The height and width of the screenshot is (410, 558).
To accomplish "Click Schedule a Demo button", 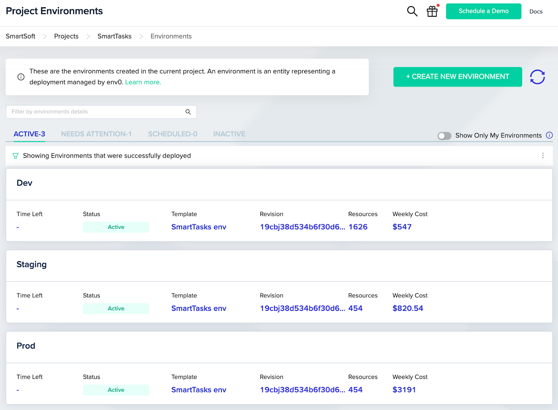I will (483, 11).
